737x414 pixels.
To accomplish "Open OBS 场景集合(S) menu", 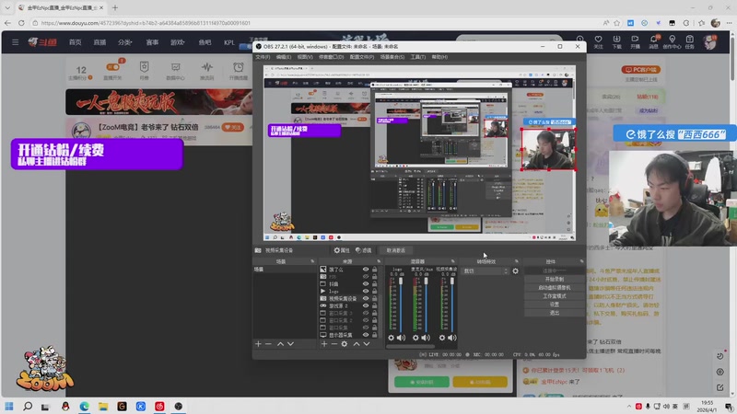I will 392,57.
